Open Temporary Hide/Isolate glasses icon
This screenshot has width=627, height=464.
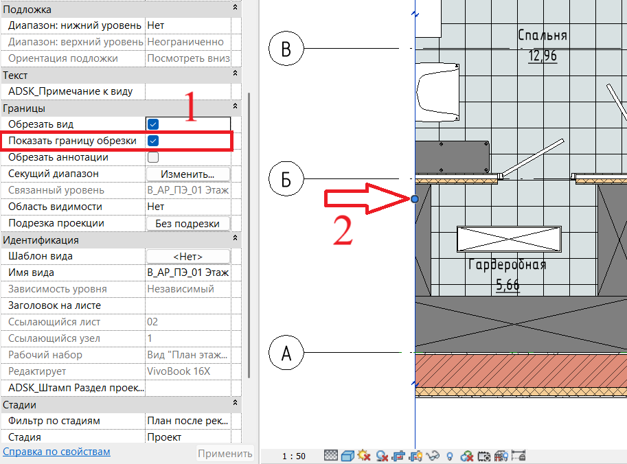click(x=433, y=456)
